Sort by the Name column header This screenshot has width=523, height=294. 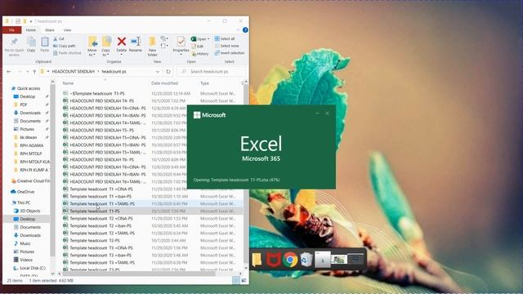[x=68, y=83]
